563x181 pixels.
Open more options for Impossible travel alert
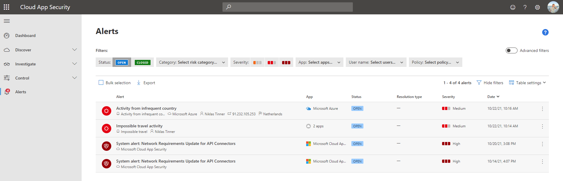click(542, 126)
